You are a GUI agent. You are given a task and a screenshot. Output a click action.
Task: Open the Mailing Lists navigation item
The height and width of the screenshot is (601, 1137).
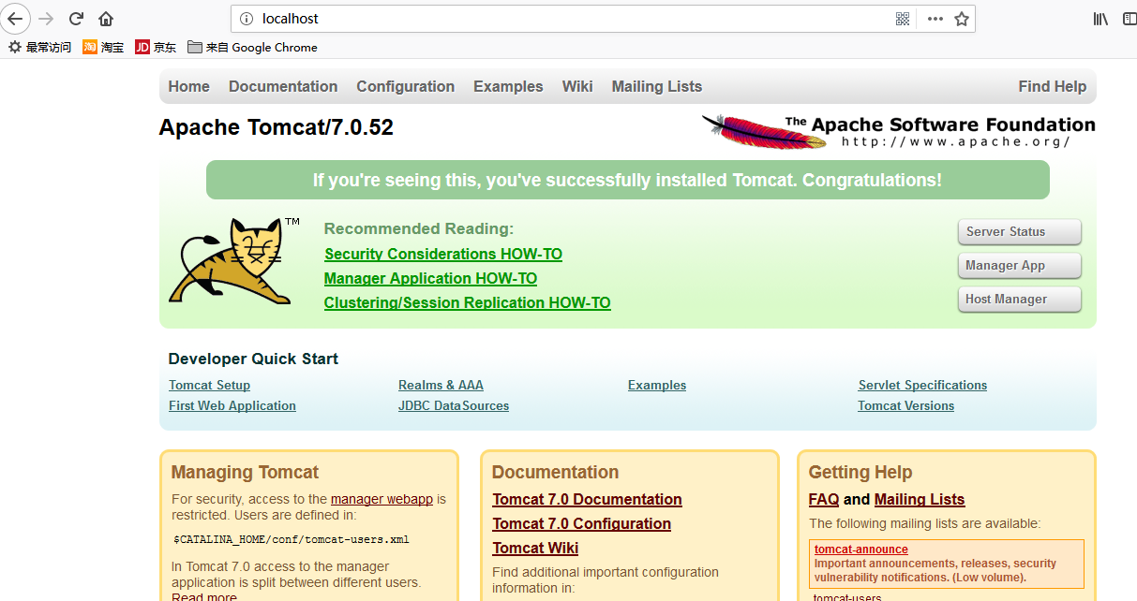pos(657,86)
